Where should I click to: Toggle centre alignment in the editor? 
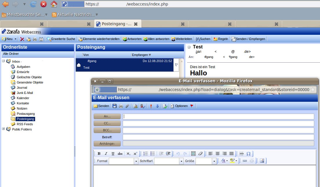click(x=218, y=154)
